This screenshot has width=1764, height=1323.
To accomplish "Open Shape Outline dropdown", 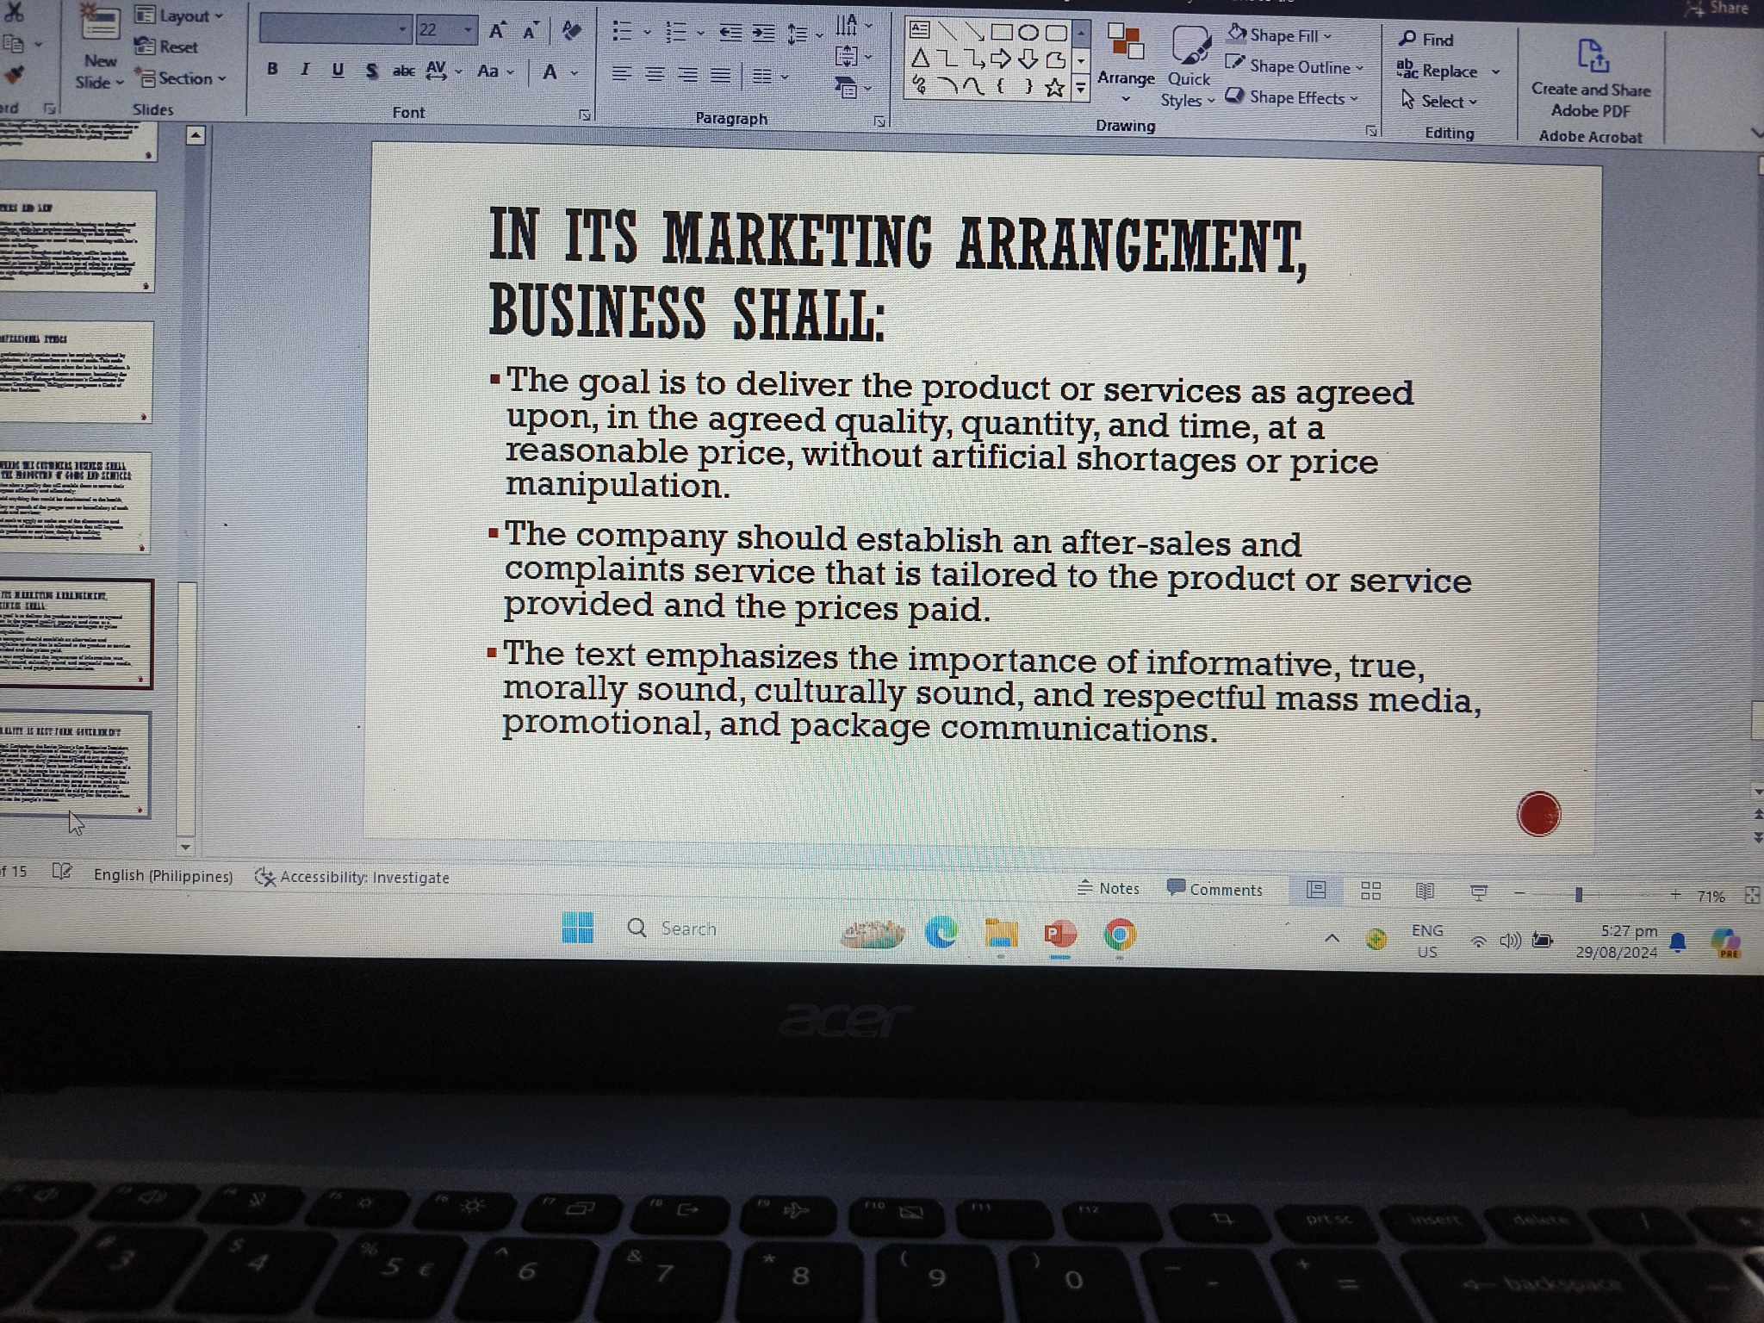I will tap(1295, 66).
